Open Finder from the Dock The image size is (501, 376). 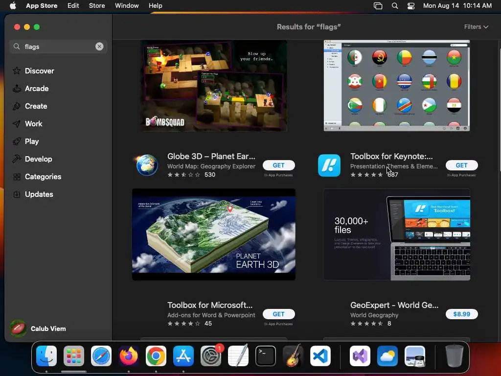click(46, 356)
